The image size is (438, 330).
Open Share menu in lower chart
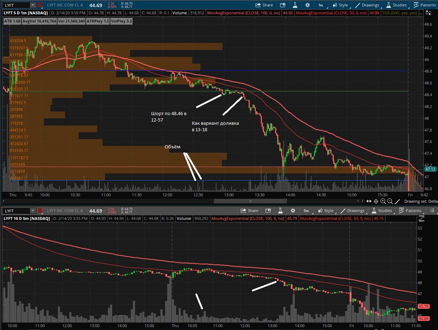tap(249, 211)
